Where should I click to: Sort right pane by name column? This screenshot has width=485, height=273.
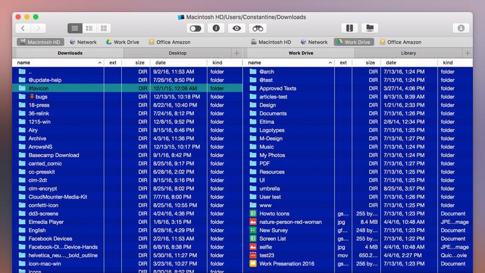[289, 62]
